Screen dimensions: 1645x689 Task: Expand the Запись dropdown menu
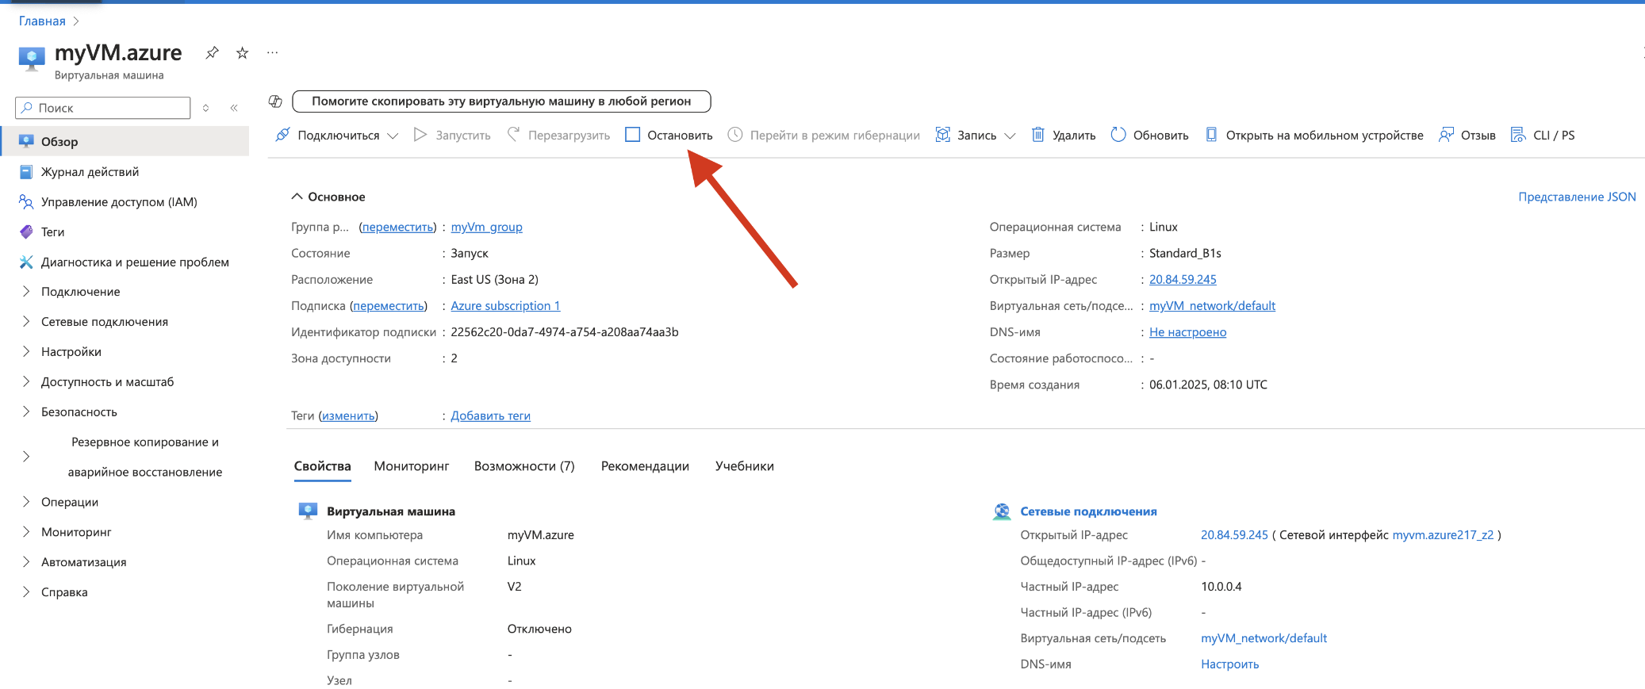tap(1010, 136)
